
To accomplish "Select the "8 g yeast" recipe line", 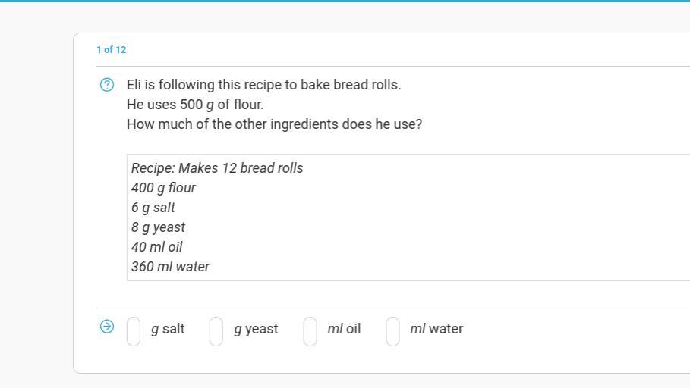I will coord(158,227).
